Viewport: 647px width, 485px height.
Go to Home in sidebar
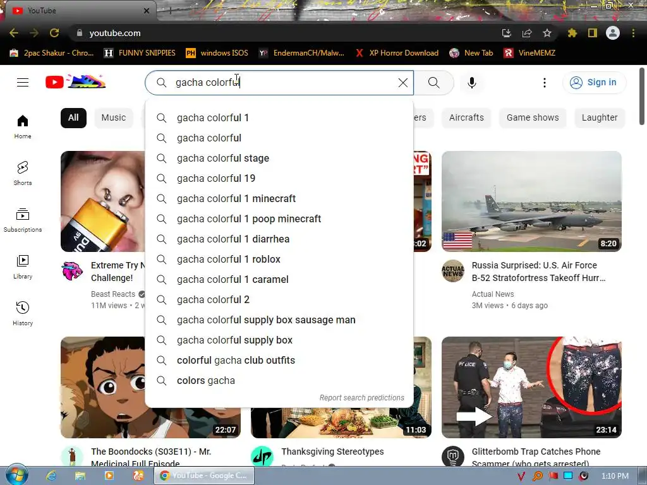[23, 126]
